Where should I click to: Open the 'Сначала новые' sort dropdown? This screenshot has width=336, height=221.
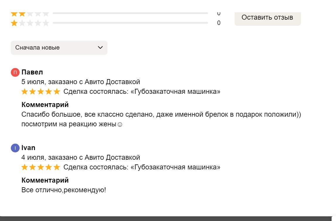click(59, 47)
